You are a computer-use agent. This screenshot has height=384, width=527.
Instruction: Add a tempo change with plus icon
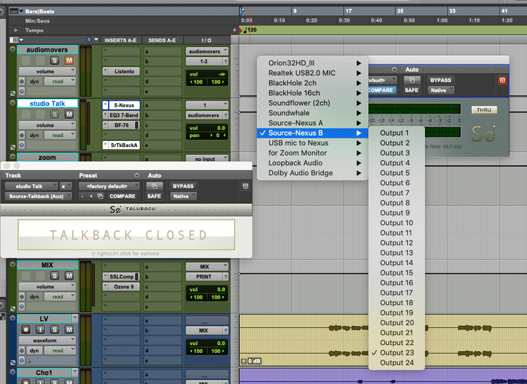[235, 30]
